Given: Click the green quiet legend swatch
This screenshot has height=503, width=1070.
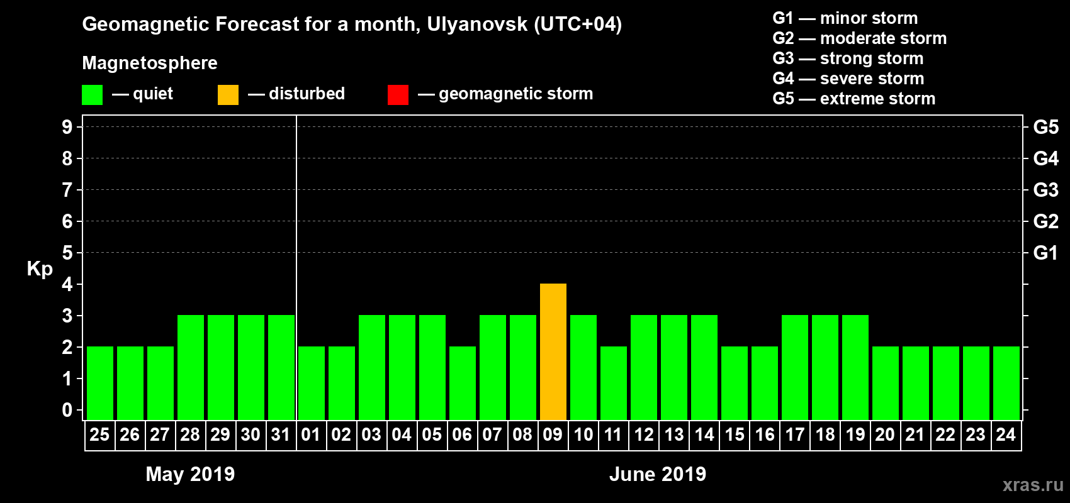Looking at the screenshot, I should pyautogui.click(x=92, y=95).
